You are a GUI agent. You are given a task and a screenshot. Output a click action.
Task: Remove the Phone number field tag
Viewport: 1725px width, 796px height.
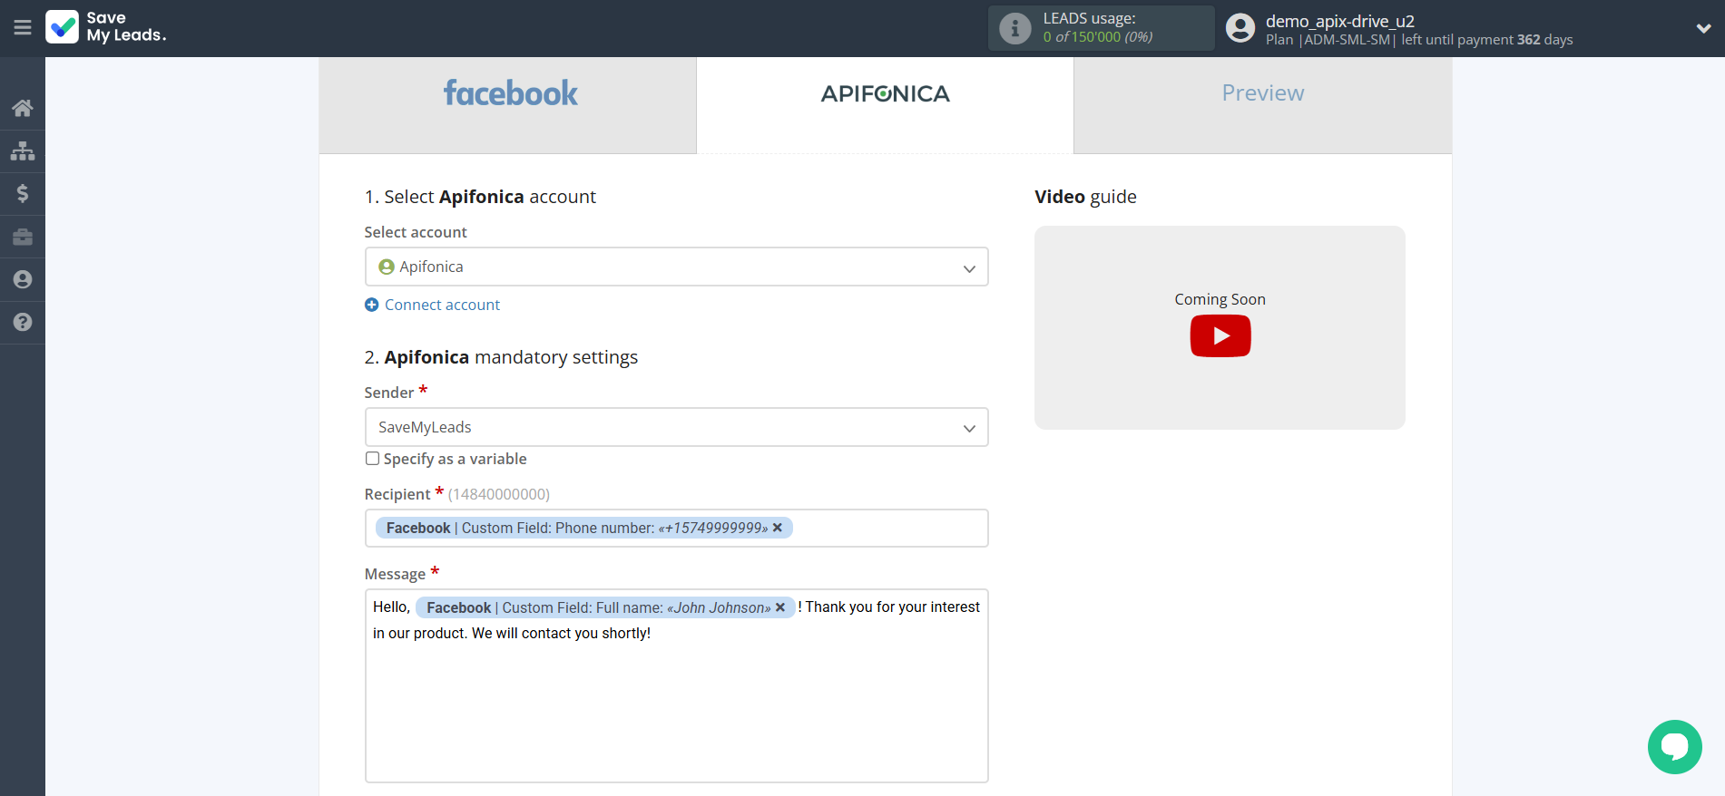coord(778,528)
